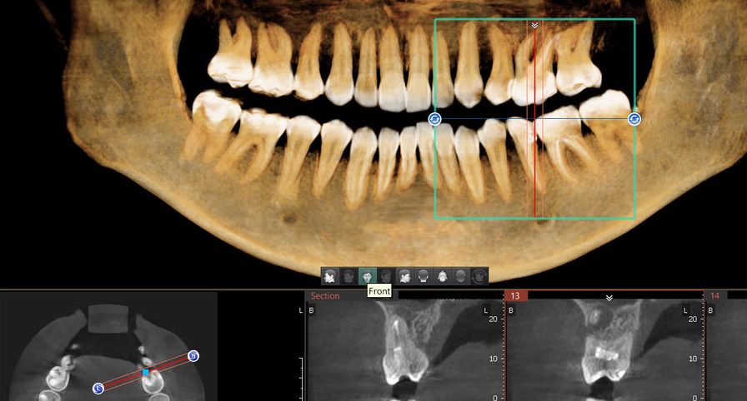The width and height of the screenshot is (747, 401).
Task: Click the cross-section 13 slice image
Action: point(604,350)
